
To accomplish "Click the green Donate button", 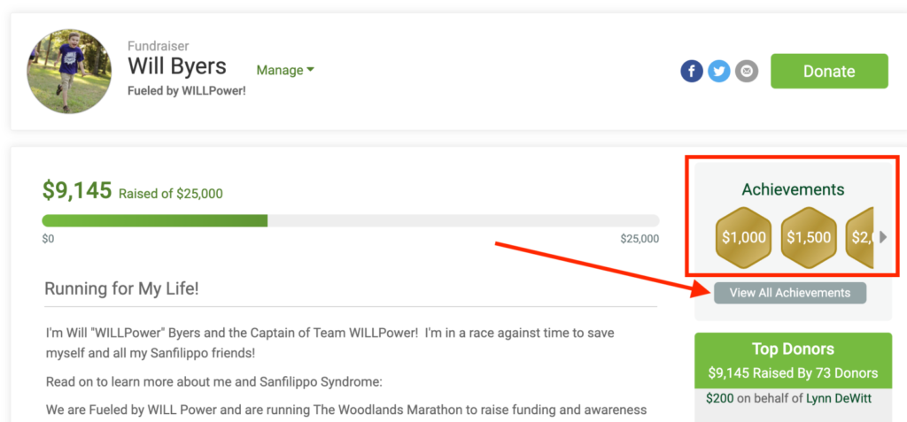I will (829, 71).
